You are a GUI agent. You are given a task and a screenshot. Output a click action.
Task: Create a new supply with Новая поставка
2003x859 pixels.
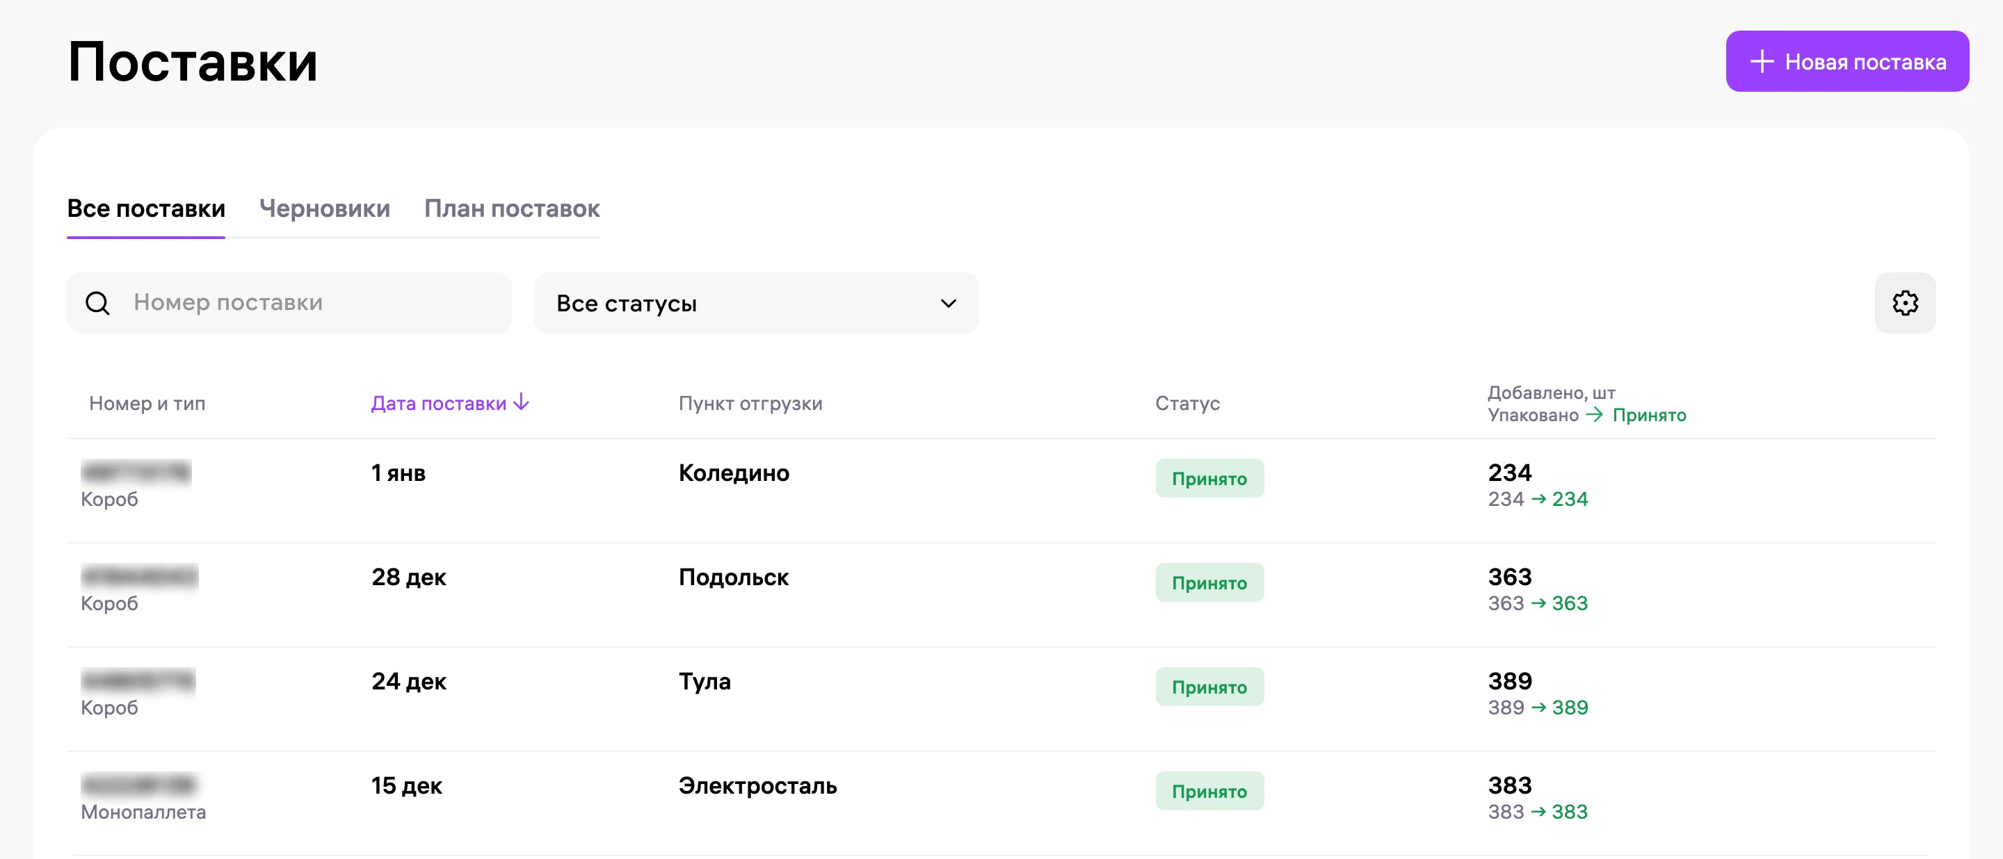click(x=1847, y=61)
